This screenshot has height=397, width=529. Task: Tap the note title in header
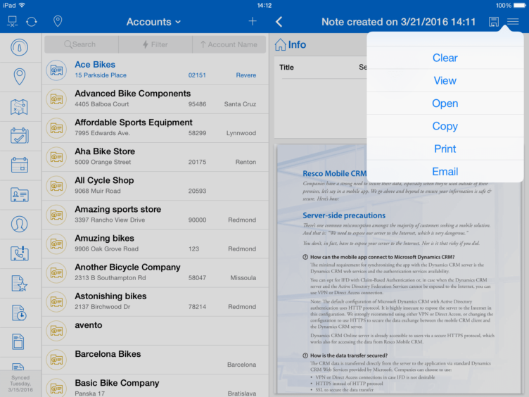tap(398, 22)
